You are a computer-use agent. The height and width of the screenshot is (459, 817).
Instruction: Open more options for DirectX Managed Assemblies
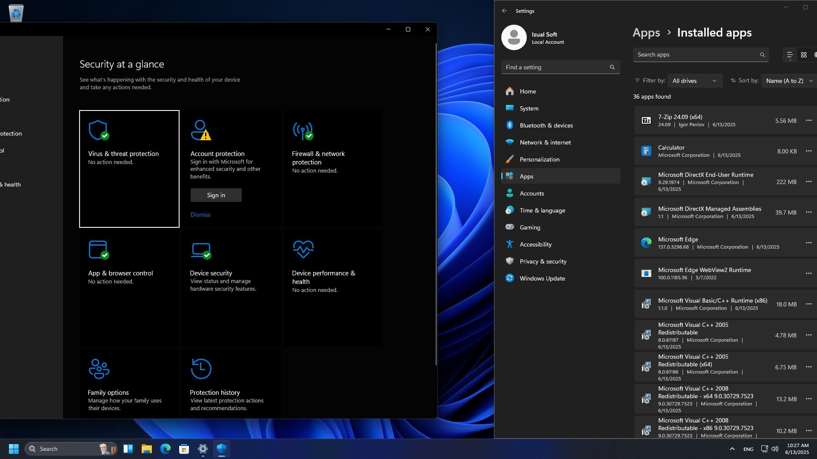pyautogui.click(x=809, y=212)
